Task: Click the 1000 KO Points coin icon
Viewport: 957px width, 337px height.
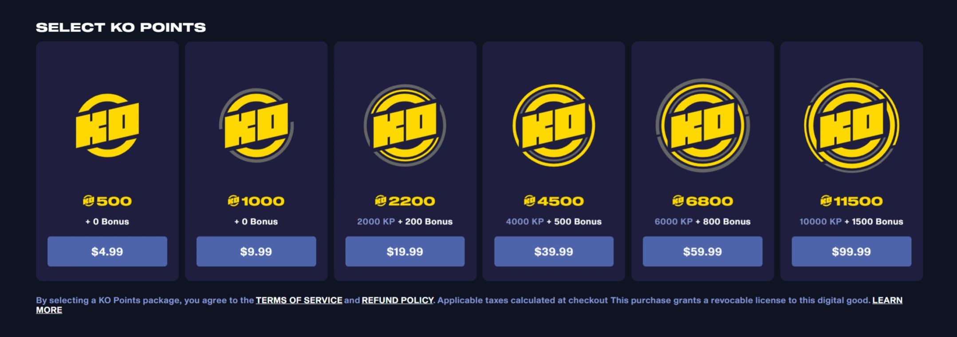Action: point(256,125)
